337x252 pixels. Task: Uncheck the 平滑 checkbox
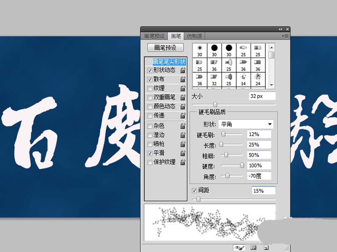tap(150, 153)
